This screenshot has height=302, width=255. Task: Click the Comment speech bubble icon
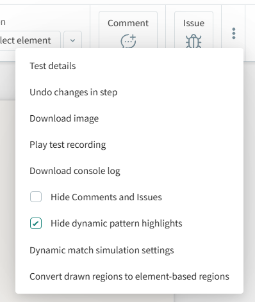click(128, 41)
